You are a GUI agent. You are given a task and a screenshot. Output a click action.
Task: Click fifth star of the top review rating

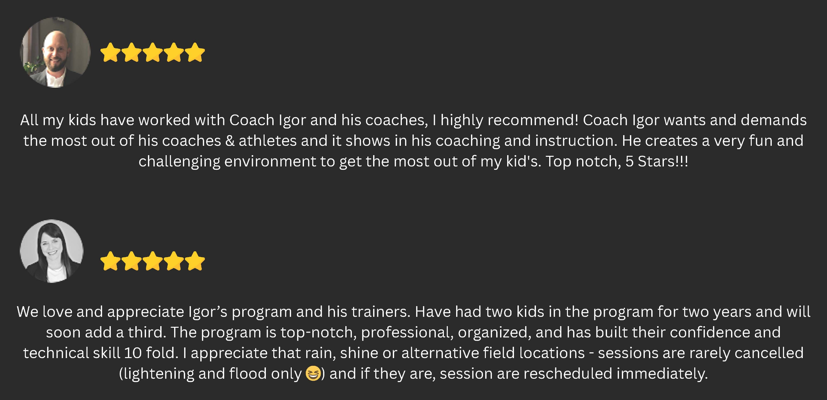coord(195,52)
